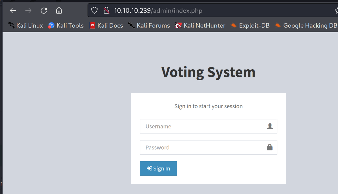Click the lock icon in Password field
Viewport: 338px width, 194px height.
point(270,147)
